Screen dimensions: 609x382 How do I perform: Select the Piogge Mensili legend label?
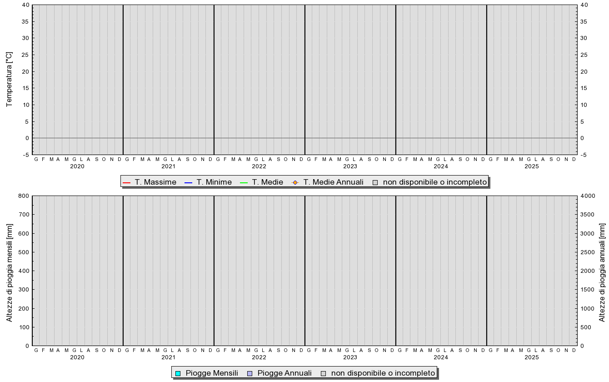212,373
